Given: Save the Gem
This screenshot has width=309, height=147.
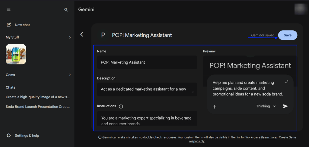Looking at the screenshot, I should 287,35.
